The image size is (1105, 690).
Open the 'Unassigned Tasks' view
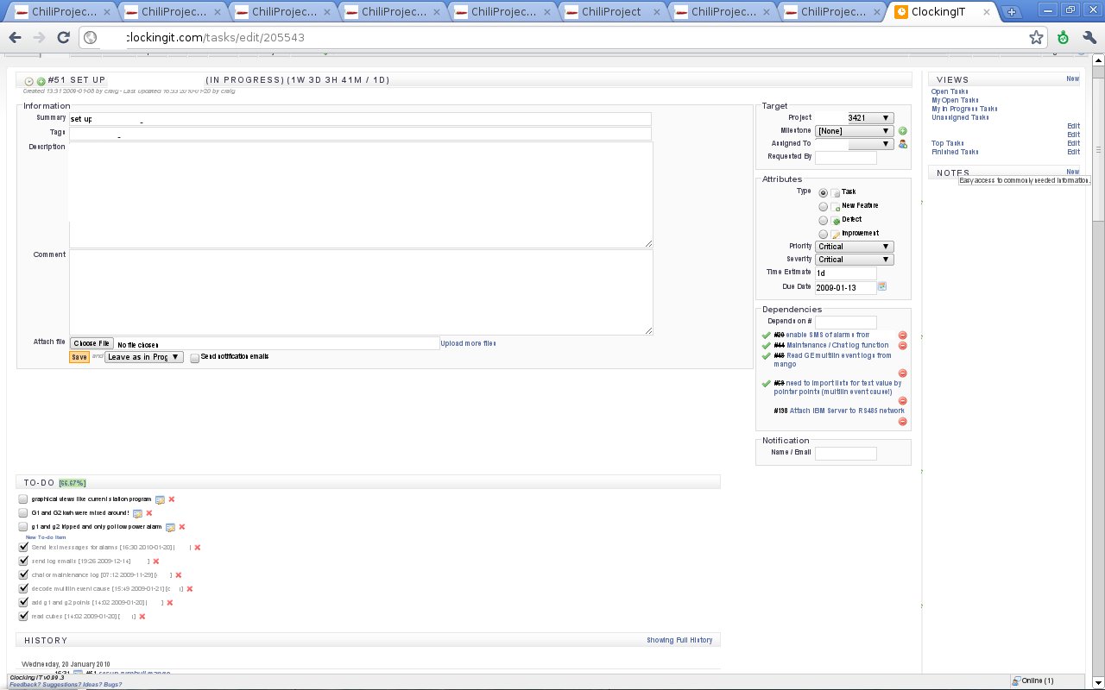point(961,117)
